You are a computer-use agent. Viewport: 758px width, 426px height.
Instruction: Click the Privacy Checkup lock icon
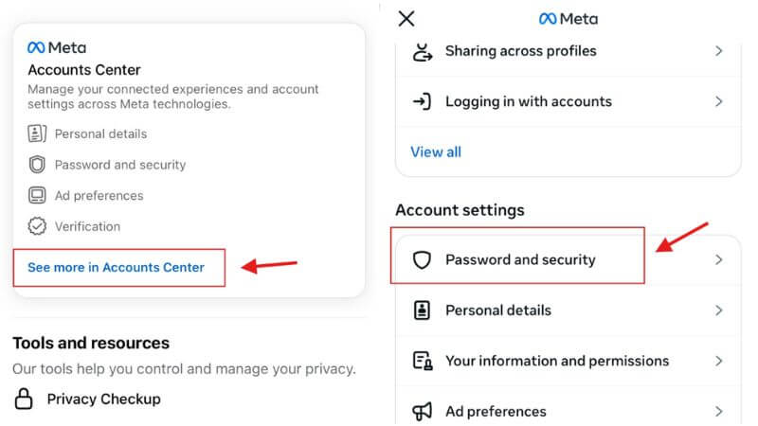pos(26,399)
